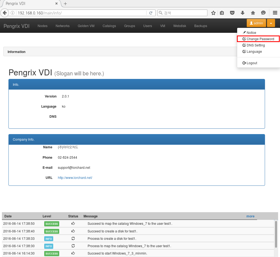Click the SUCCESS badge for 17:38:50 entry
The image size is (280, 257).
pyautogui.click(x=52, y=224)
